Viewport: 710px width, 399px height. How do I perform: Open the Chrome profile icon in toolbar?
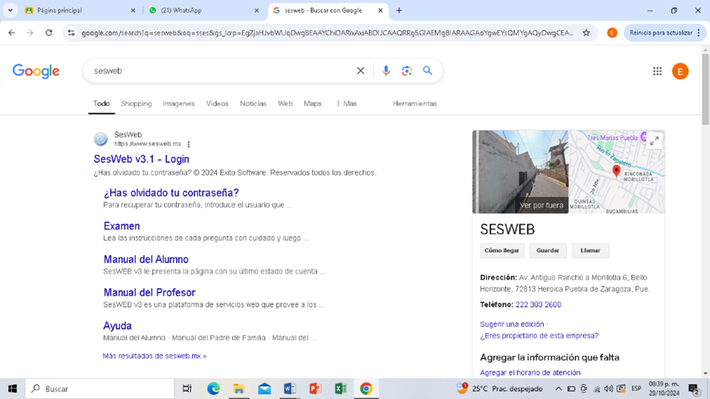612,33
